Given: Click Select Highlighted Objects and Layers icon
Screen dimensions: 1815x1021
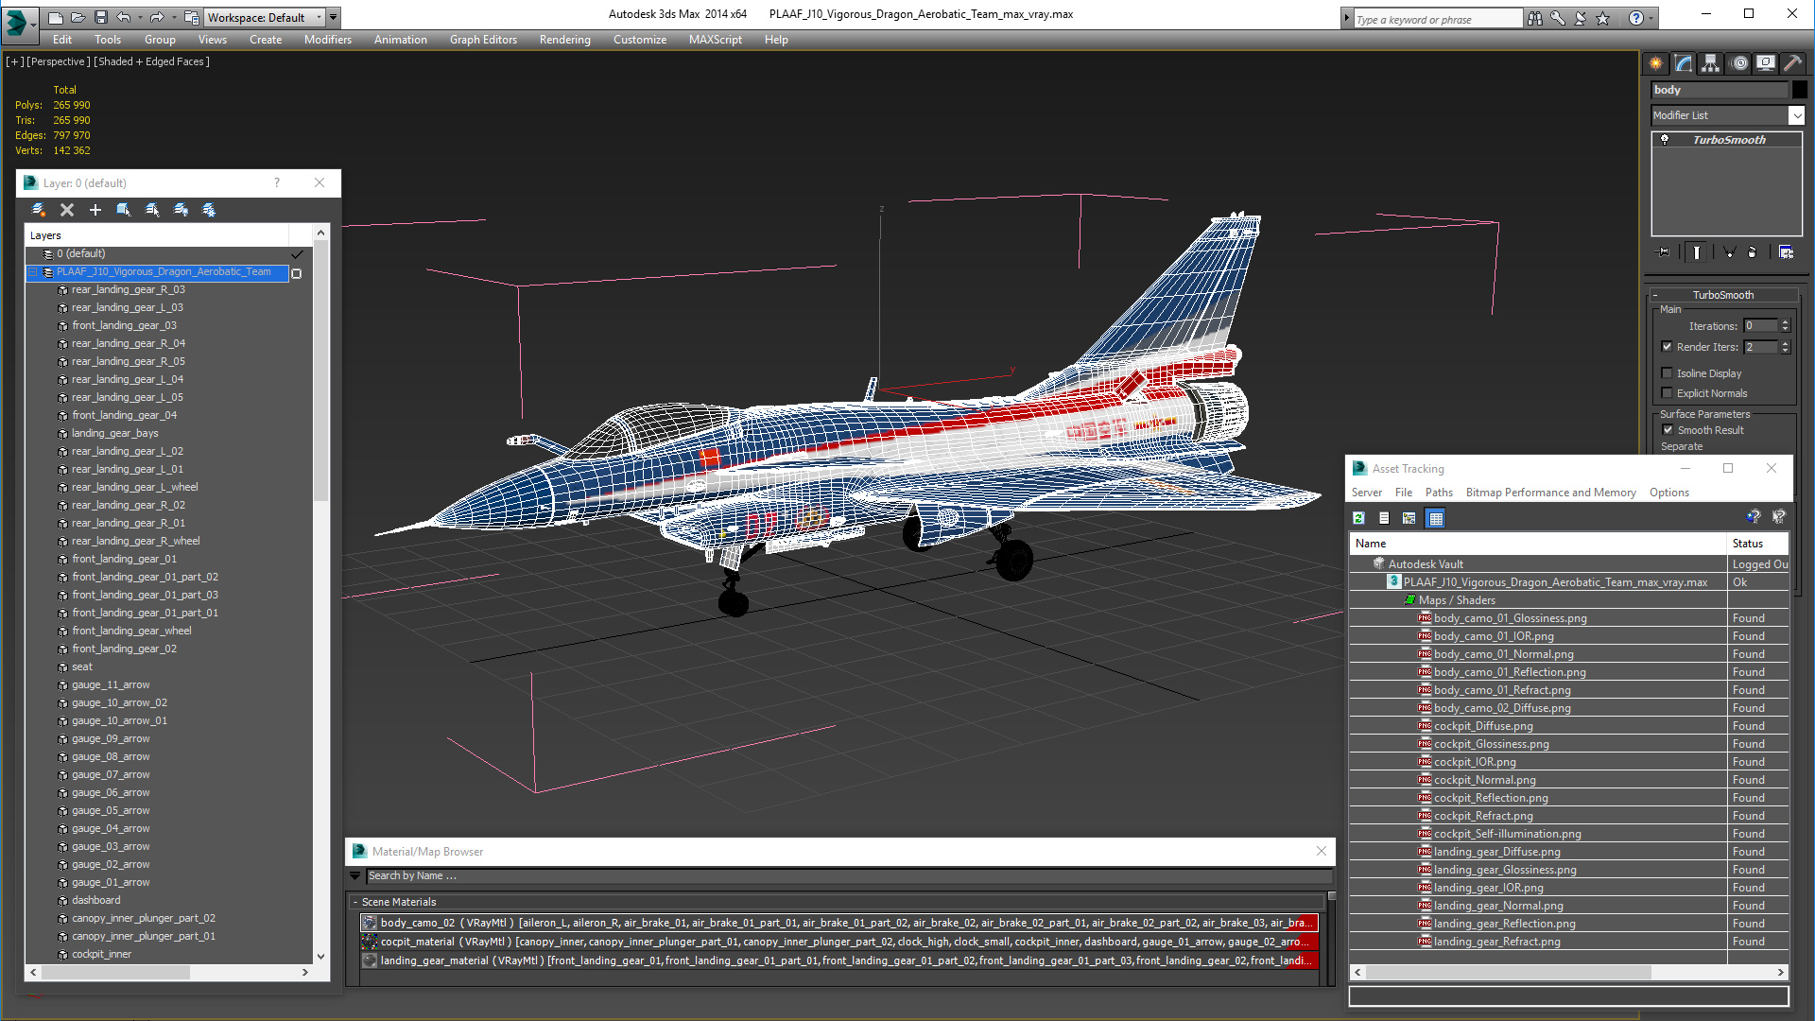Looking at the screenshot, I should [124, 210].
